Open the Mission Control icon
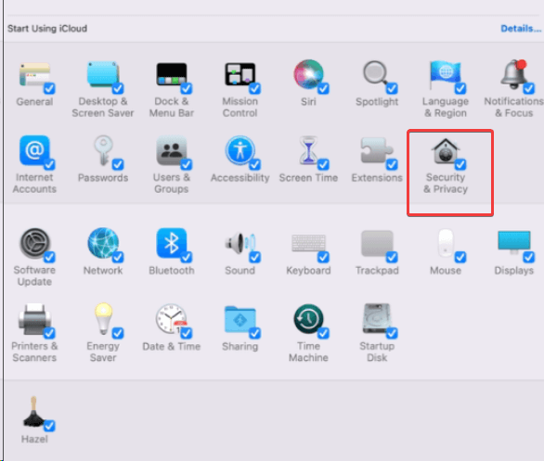 click(240, 74)
